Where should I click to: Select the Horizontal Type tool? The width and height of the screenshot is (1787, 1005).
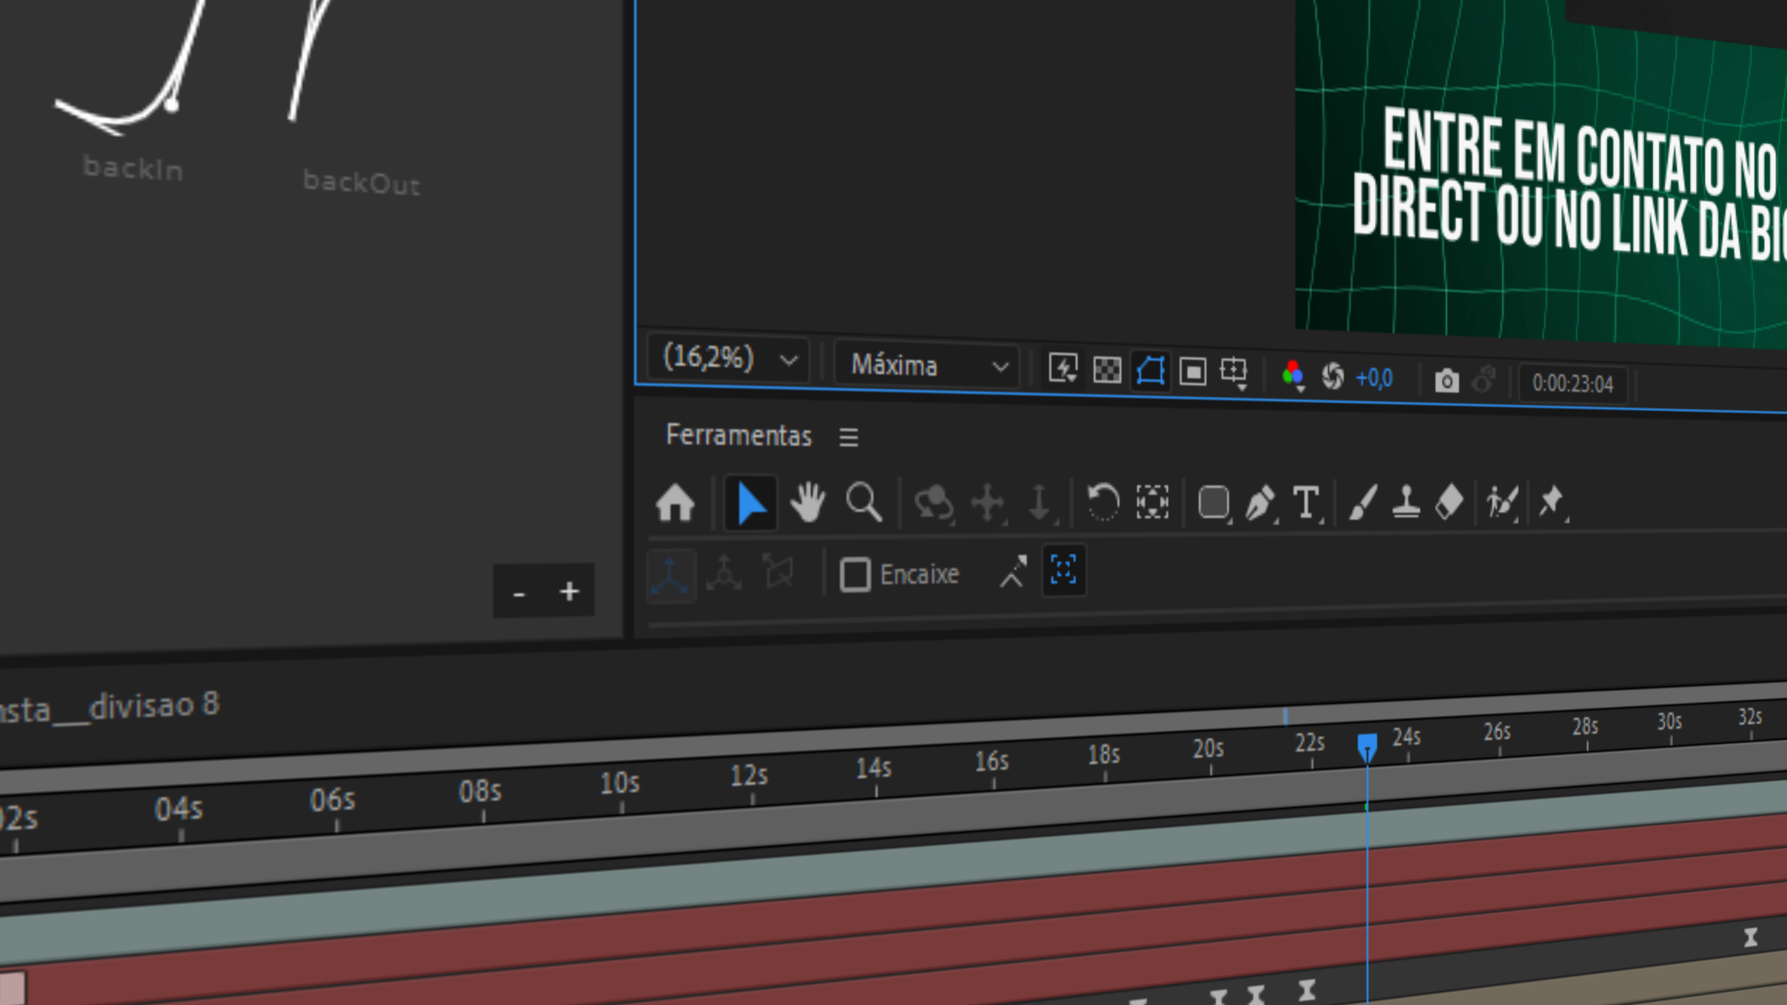1306,502
